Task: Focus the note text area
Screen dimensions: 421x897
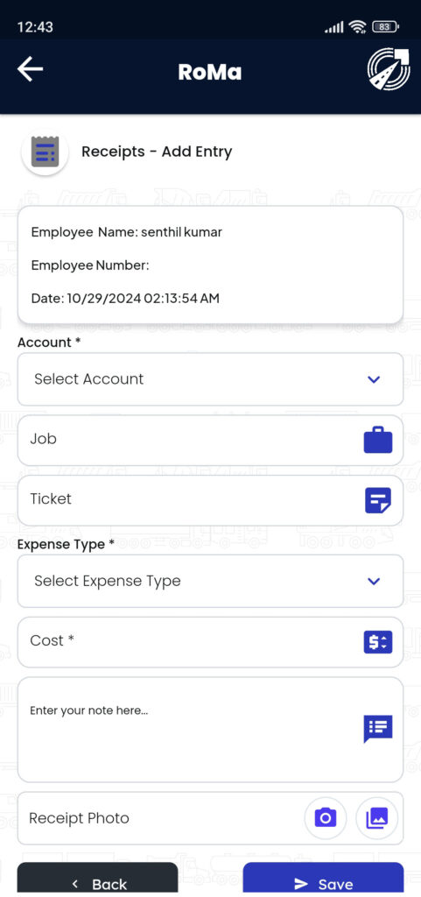Action: [x=210, y=730]
